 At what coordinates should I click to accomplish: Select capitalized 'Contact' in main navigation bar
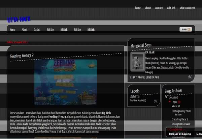pos(37,30)
